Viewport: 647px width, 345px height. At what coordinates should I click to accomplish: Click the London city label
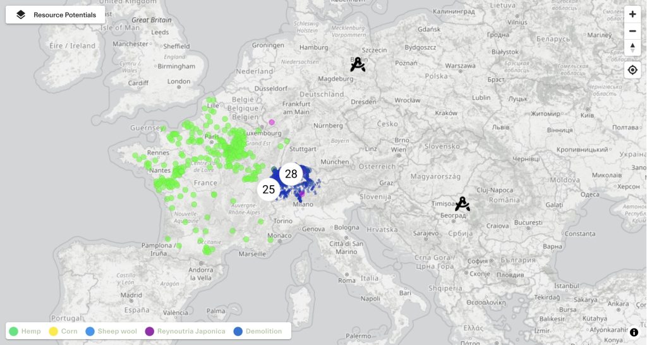(x=179, y=82)
